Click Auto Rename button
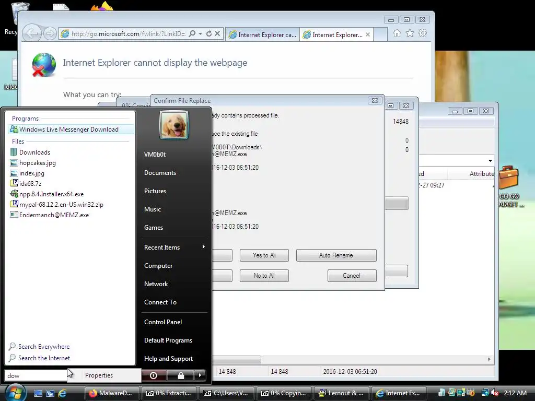The height and width of the screenshot is (401, 535). pos(336,255)
